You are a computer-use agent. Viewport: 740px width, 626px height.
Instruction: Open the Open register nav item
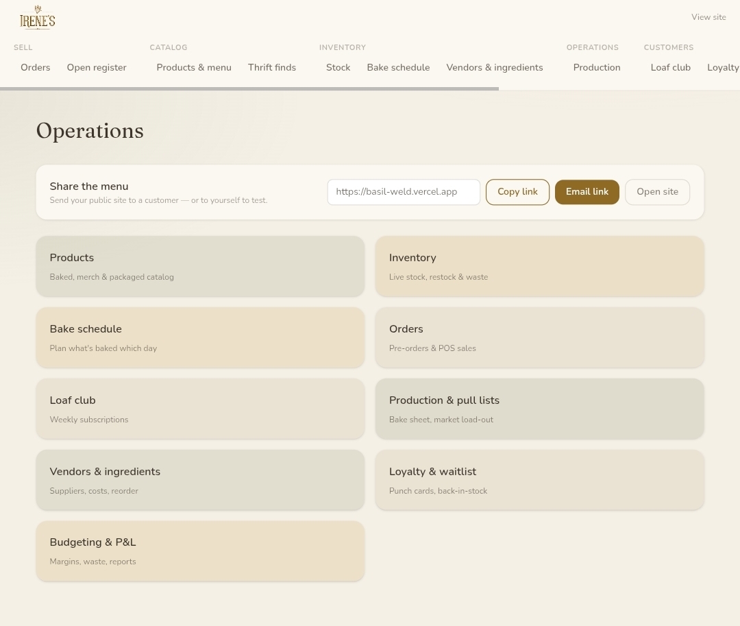pyautogui.click(x=97, y=67)
